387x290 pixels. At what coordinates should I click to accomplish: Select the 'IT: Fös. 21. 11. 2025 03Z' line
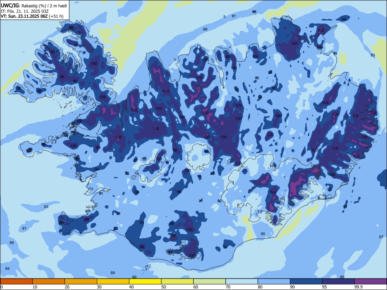[25, 11]
